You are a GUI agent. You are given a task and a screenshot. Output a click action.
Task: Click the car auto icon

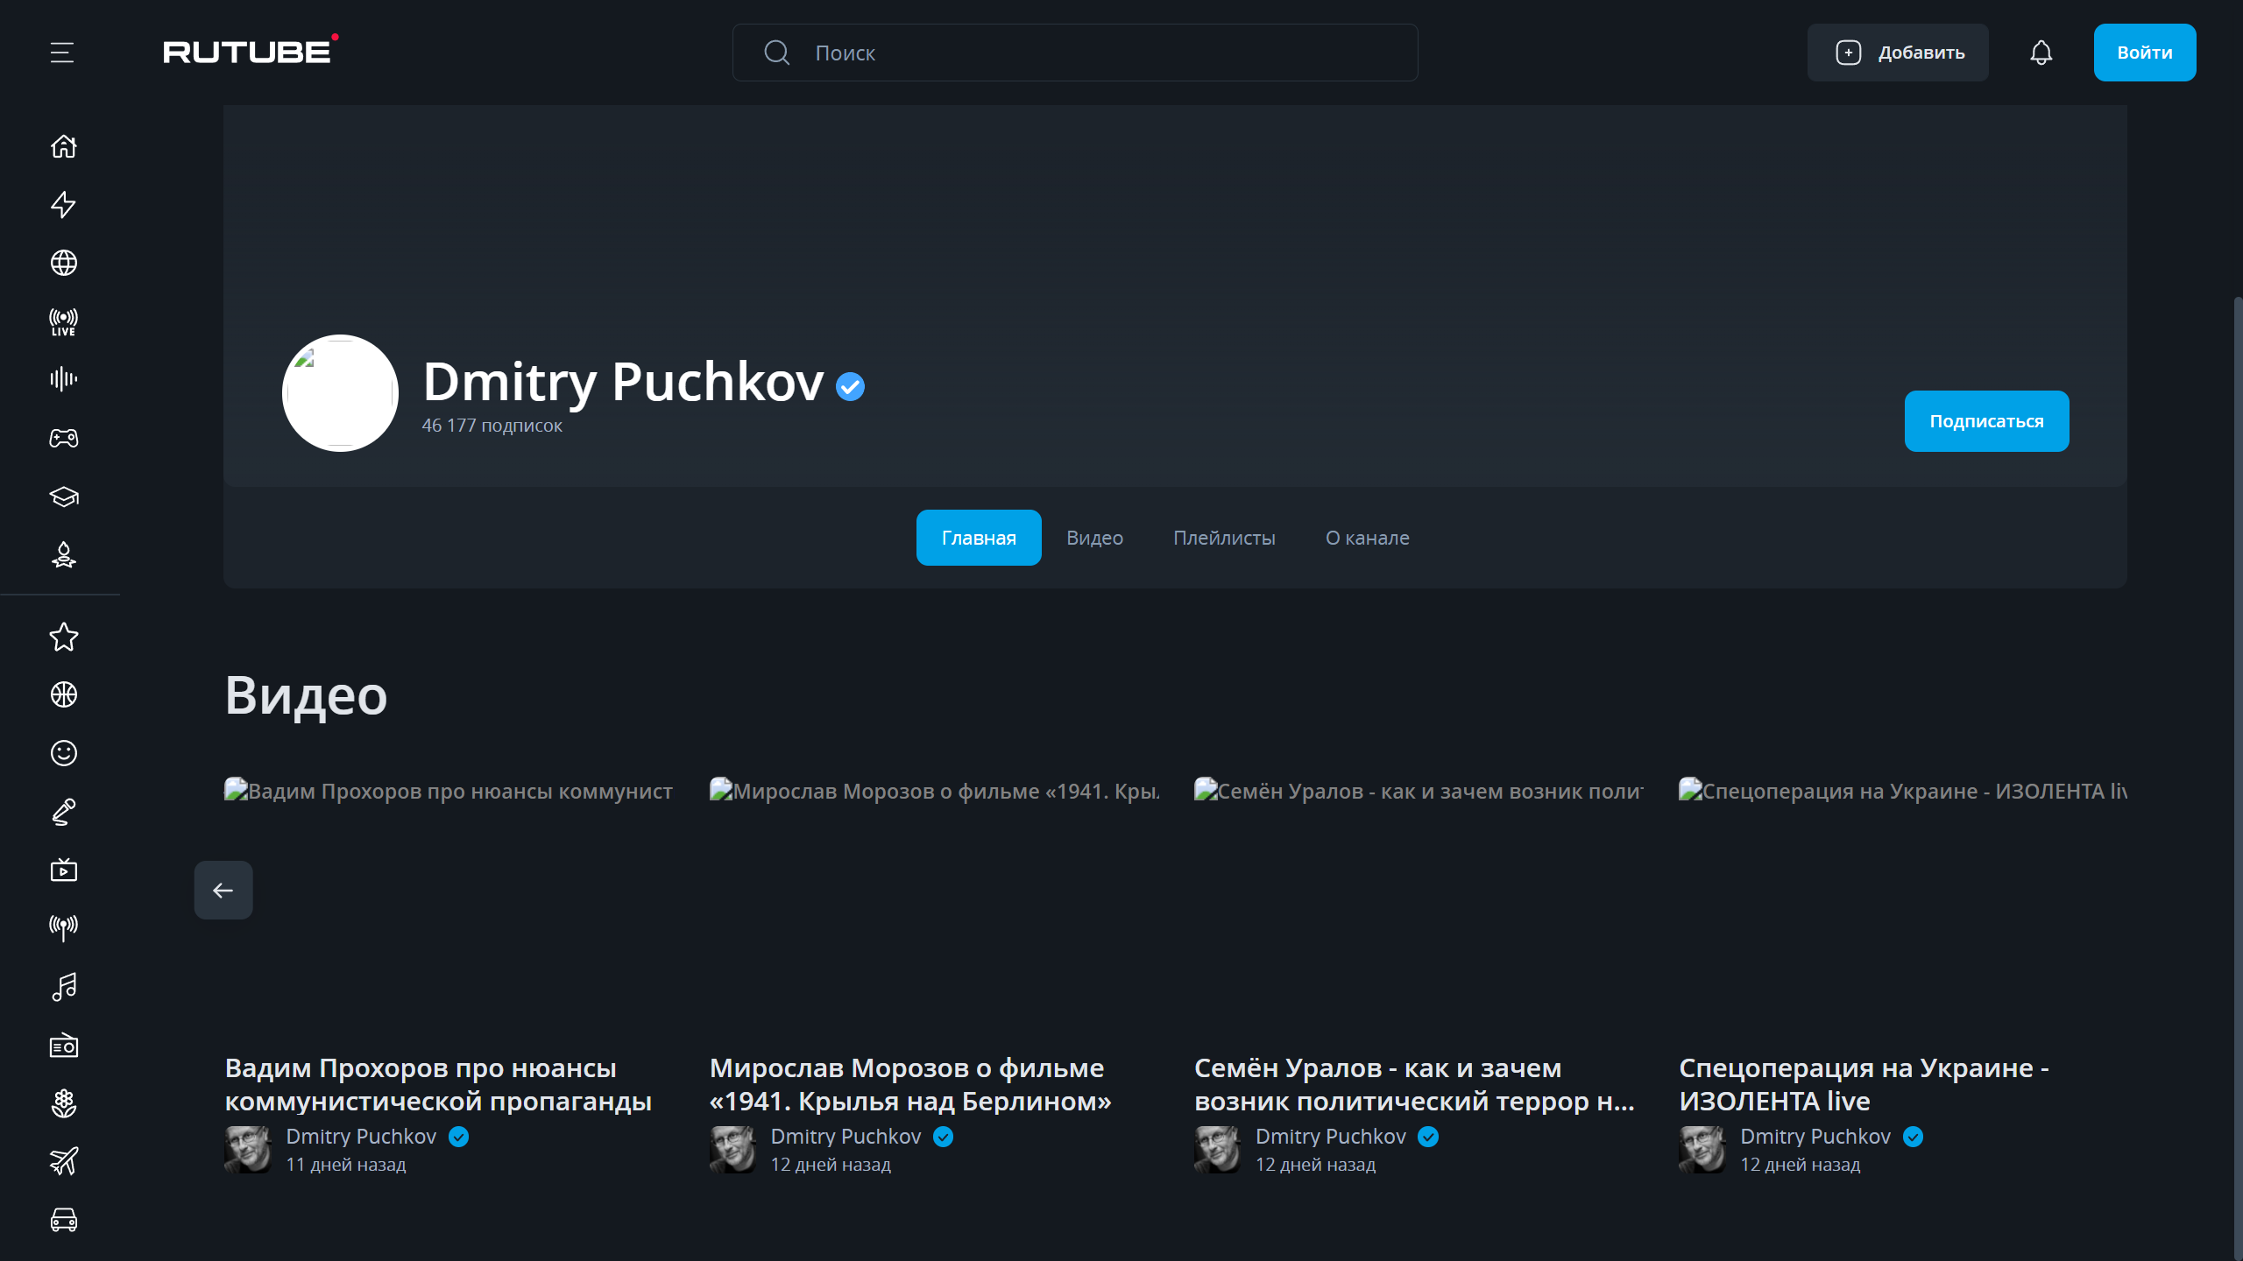click(63, 1220)
